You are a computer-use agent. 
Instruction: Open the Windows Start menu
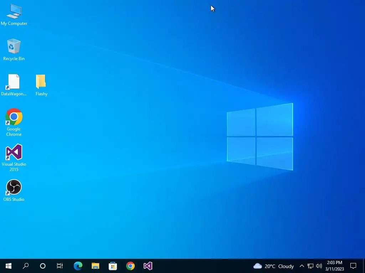tap(9, 266)
